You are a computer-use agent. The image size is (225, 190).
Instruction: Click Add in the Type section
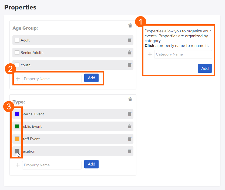pyautogui.click(x=91, y=164)
